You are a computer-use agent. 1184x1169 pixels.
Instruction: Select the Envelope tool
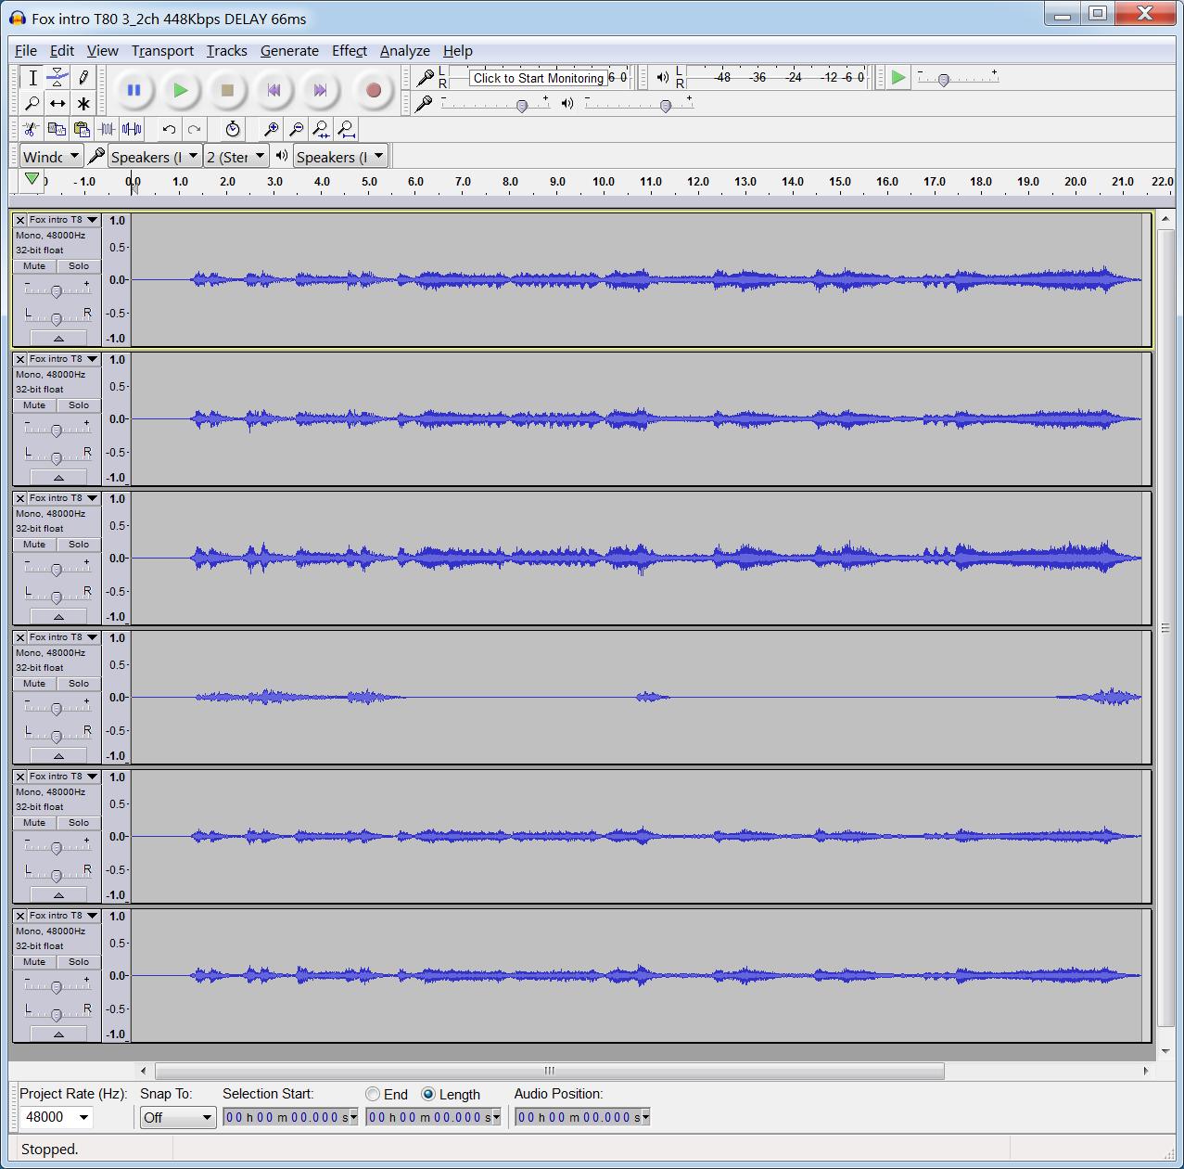(x=57, y=78)
